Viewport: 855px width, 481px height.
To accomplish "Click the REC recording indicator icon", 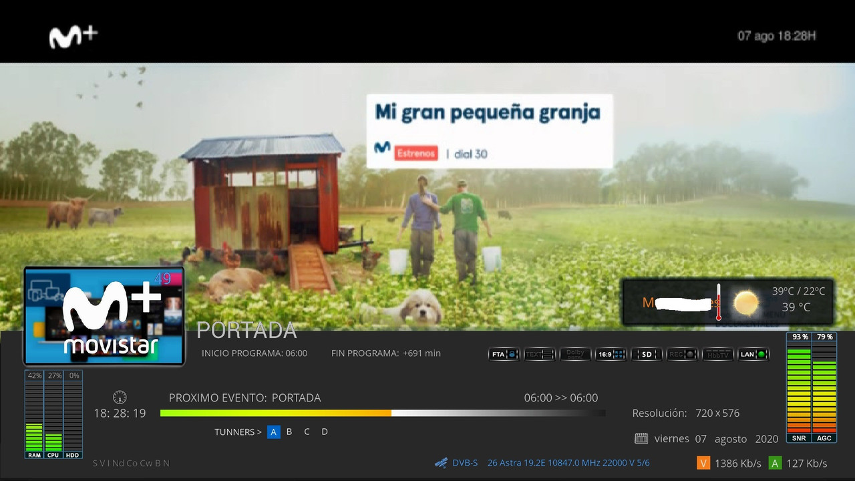I will (682, 354).
